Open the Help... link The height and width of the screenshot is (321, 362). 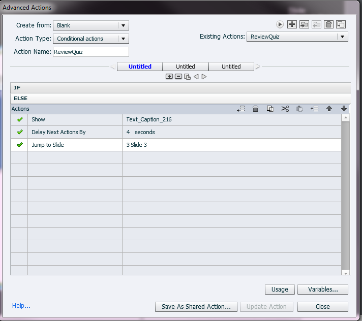(21, 306)
